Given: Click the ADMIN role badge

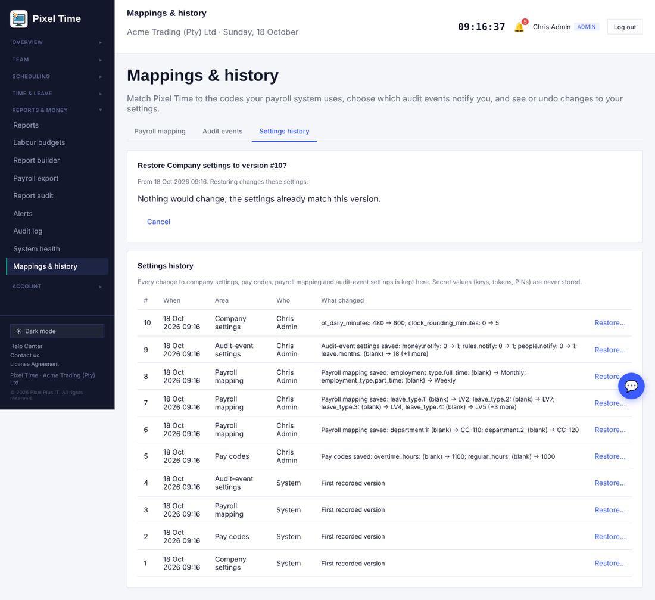Looking at the screenshot, I should (587, 27).
